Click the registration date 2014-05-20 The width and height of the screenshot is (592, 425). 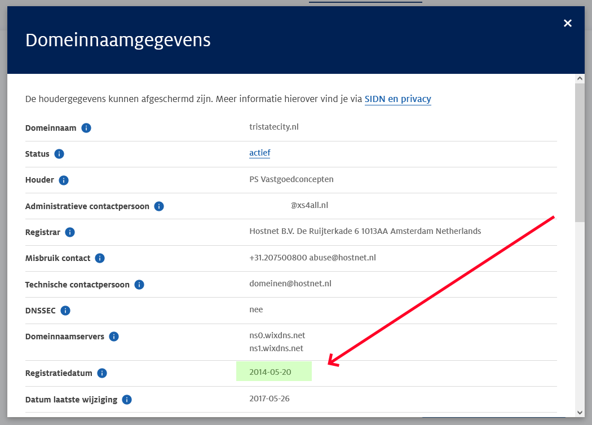pos(270,372)
